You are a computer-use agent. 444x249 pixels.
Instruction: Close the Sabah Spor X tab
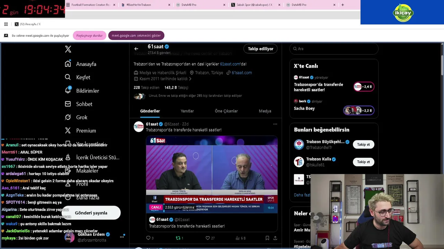tap(279, 5)
